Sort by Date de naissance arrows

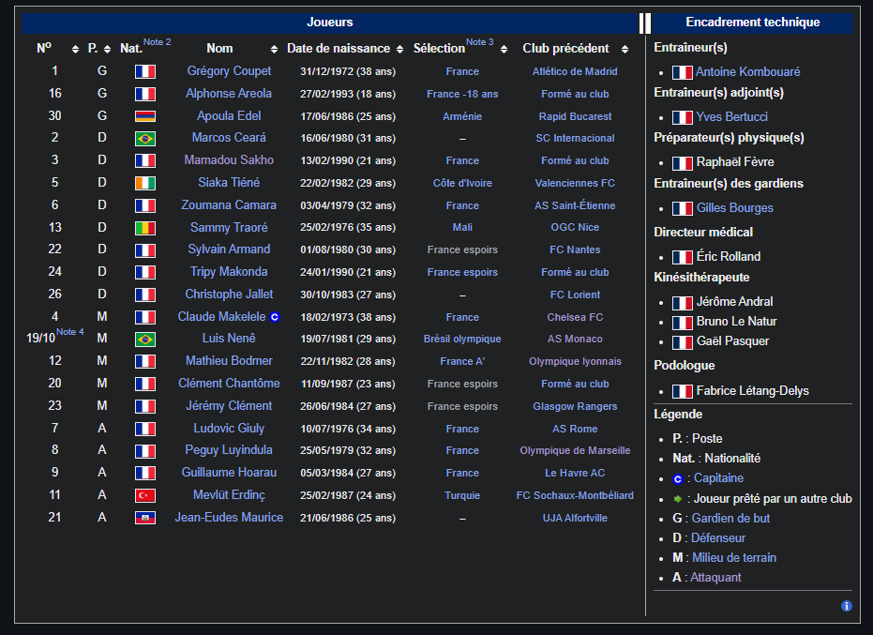(399, 50)
